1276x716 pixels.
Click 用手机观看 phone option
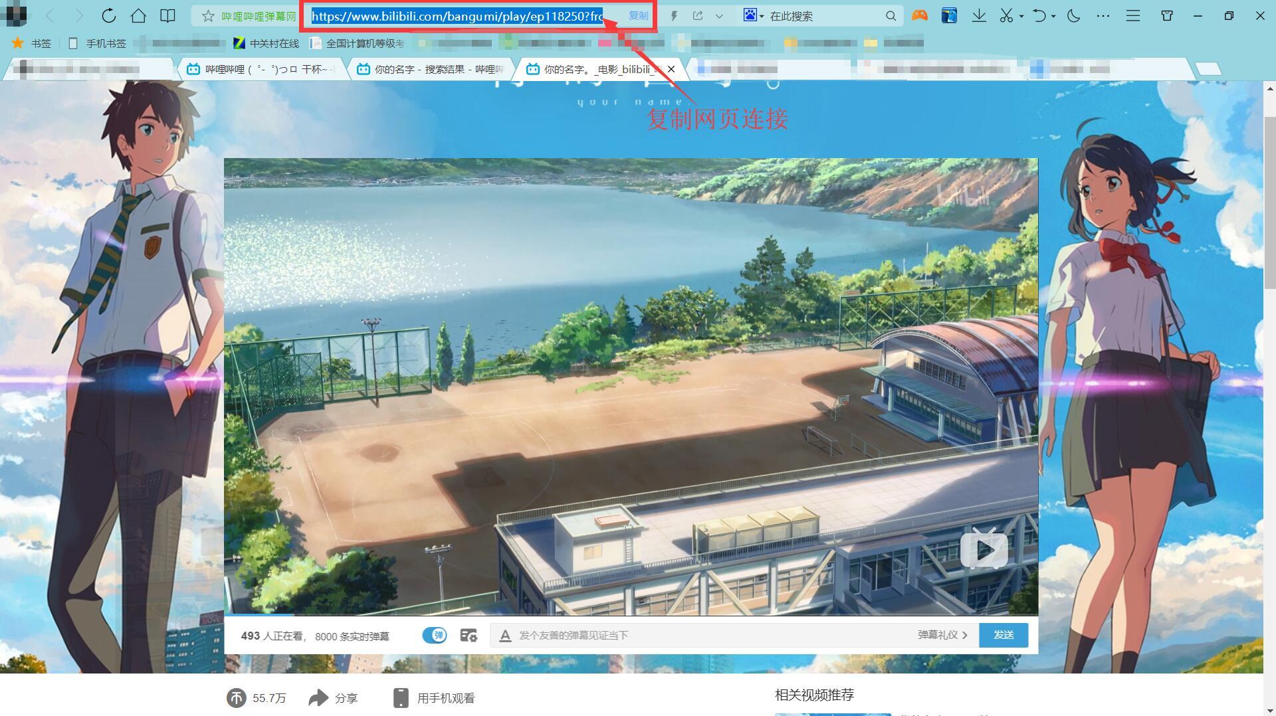point(433,698)
